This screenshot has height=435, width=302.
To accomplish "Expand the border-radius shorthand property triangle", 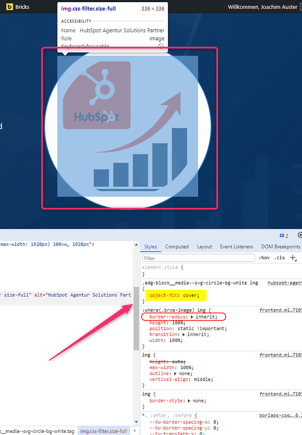I will (x=192, y=317).
